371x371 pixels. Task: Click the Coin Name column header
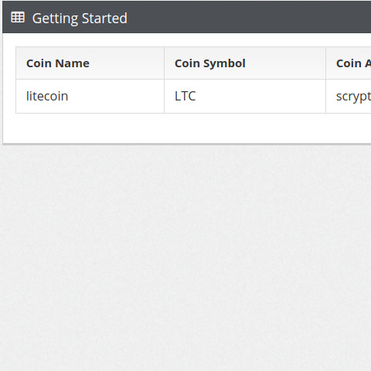(x=90, y=63)
